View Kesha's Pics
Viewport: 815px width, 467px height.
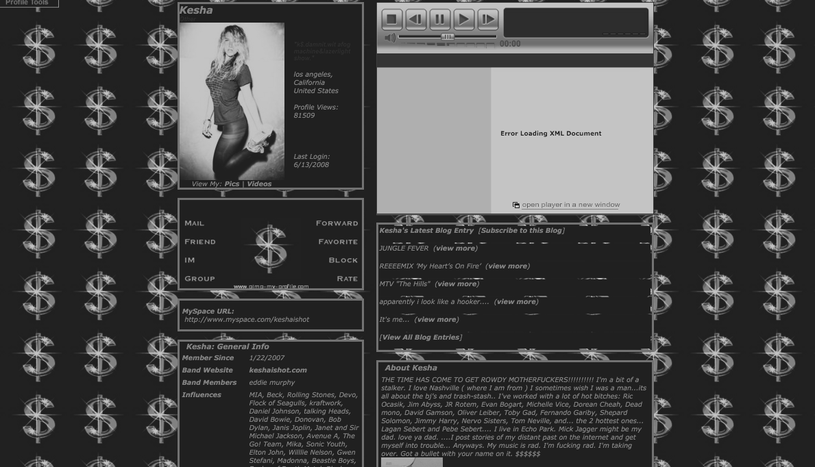click(x=232, y=184)
